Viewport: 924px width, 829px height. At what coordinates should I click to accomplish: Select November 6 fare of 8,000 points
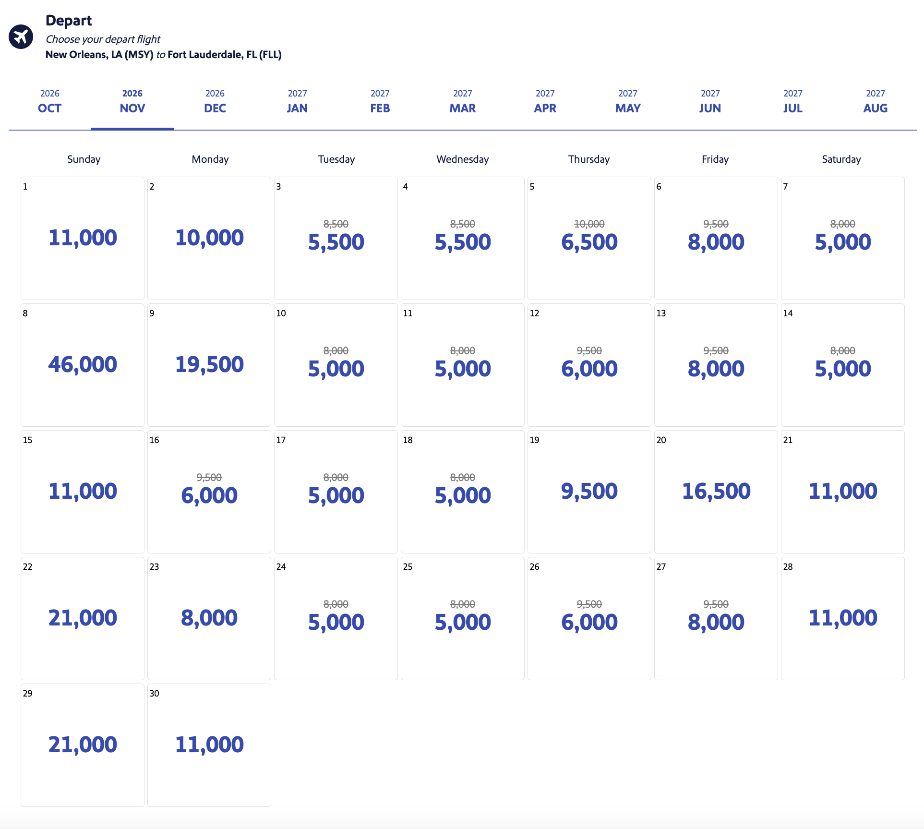[x=716, y=238]
